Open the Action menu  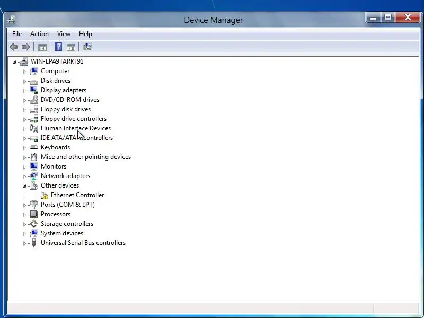39,34
